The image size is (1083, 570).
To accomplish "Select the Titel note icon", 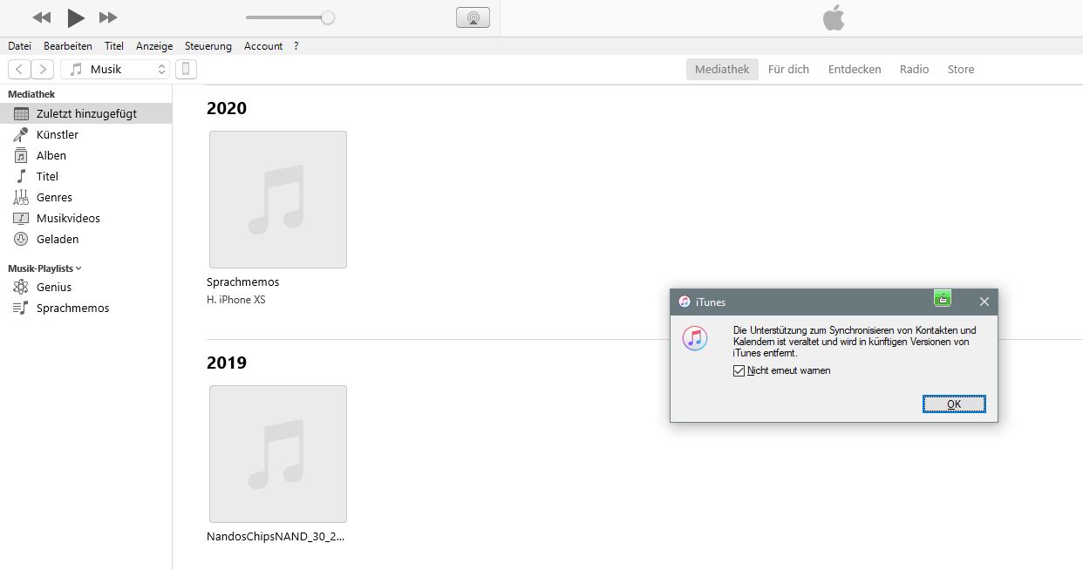I will tap(21, 176).
